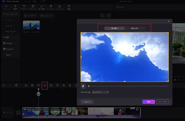
Task: Select the DAOKO MUSIC VIDEO timeline clip
Action: click(82, 113)
